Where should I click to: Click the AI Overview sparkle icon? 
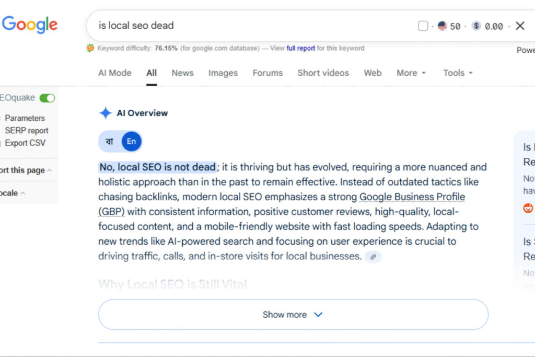click(106, 113)
